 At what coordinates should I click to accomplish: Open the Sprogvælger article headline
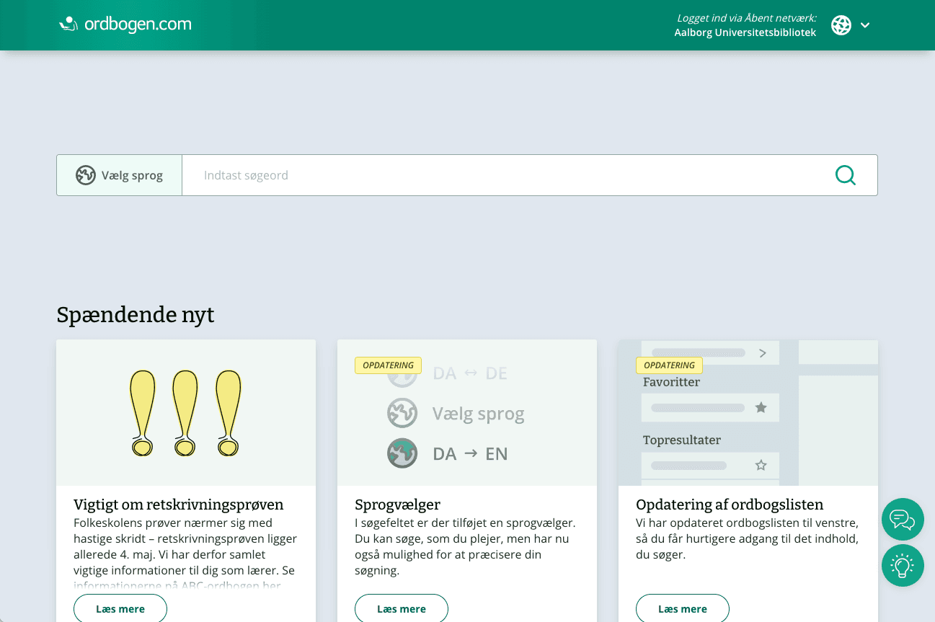397,505
